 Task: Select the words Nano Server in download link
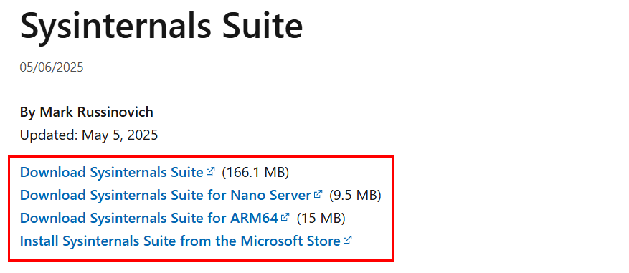pos(271,196)
